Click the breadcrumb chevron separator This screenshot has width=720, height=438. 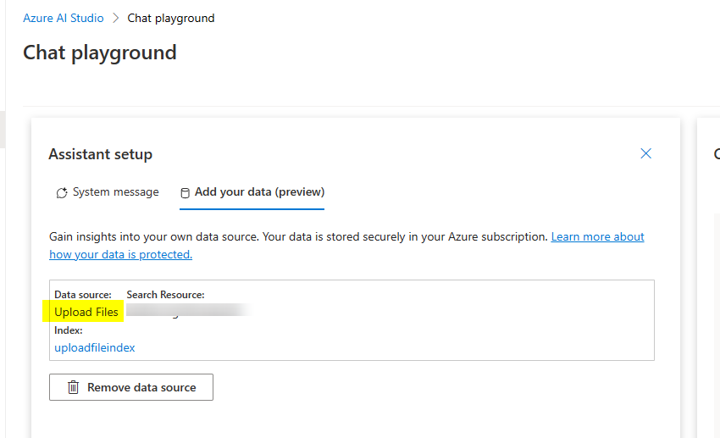pyautogui.click(x=116, y=18)
